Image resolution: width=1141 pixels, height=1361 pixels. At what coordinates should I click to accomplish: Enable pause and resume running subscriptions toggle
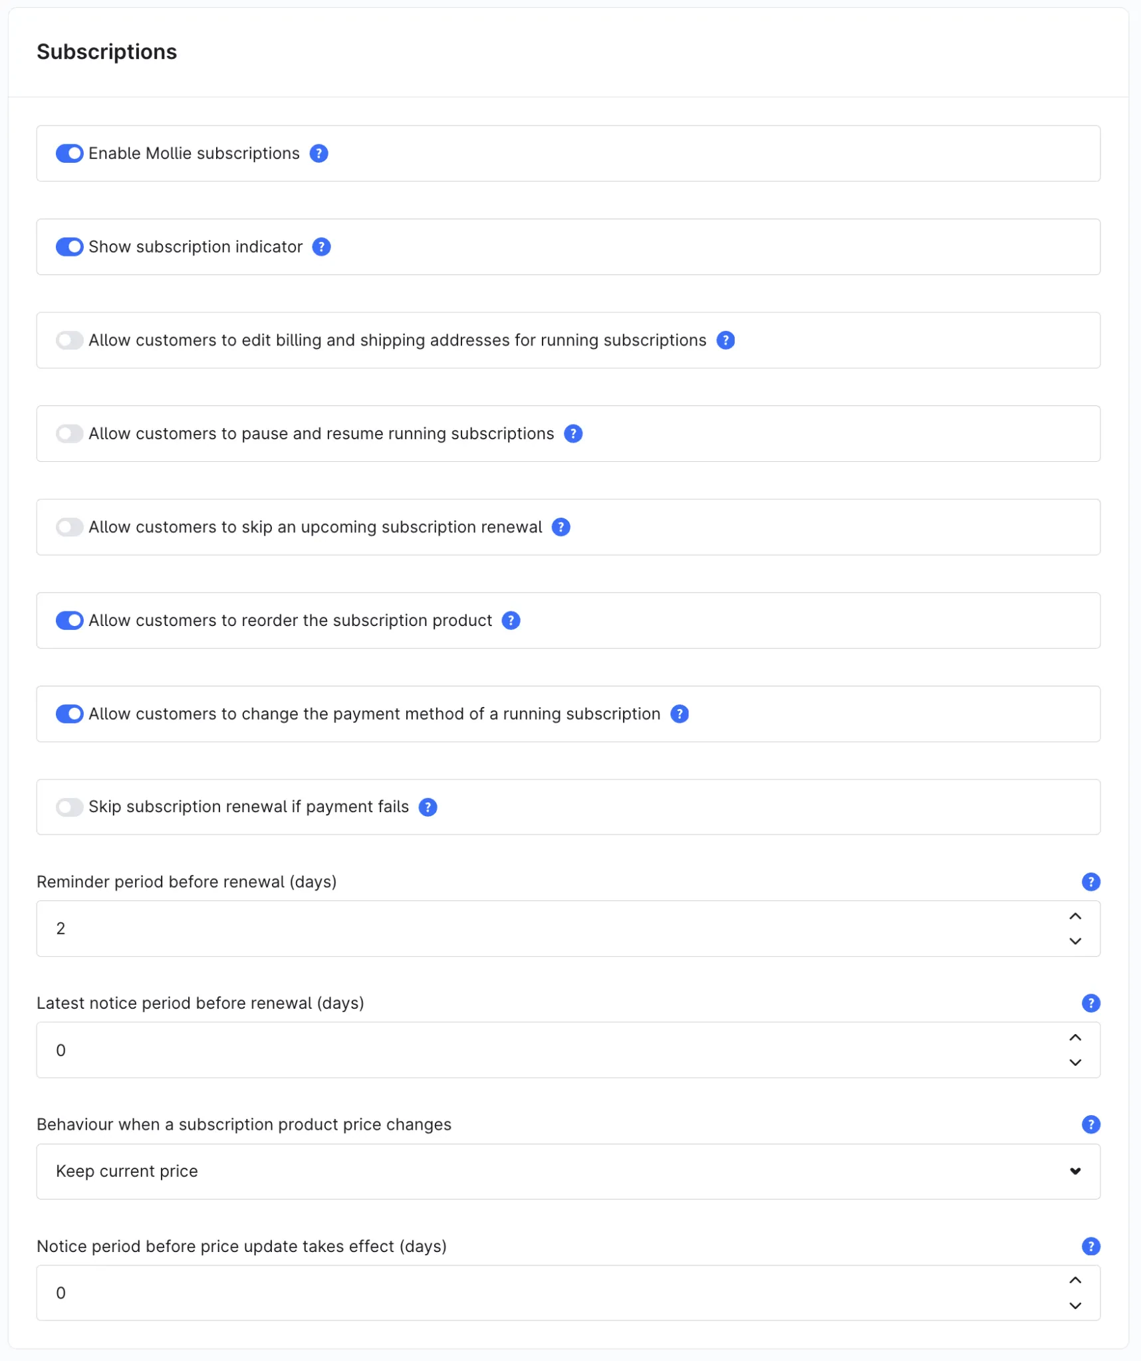coord(70,434)
